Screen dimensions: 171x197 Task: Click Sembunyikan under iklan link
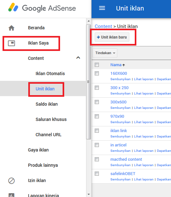(x=120, y=137)
